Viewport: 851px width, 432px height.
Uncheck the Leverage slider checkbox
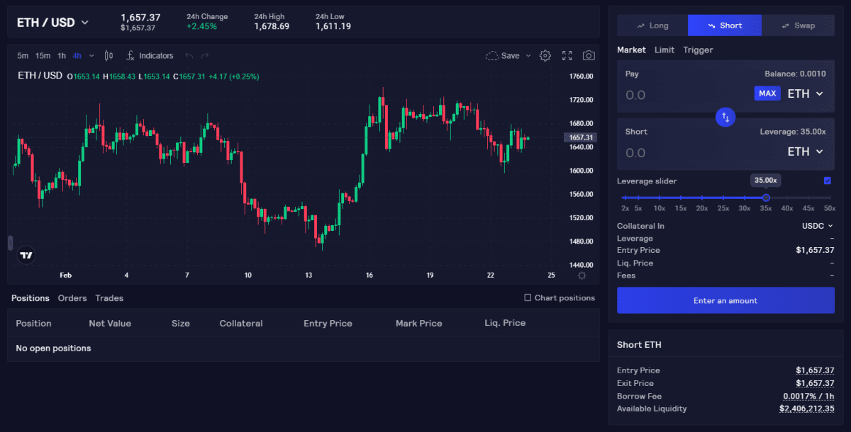click(x=827, y=181)
